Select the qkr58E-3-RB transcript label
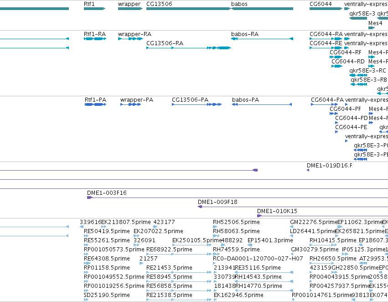The width and height of the screenshot is (388, 302). (369, 80)
